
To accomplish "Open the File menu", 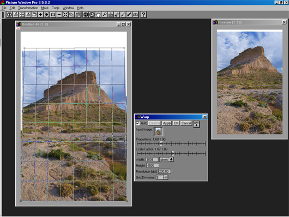I will coord(4,8).
